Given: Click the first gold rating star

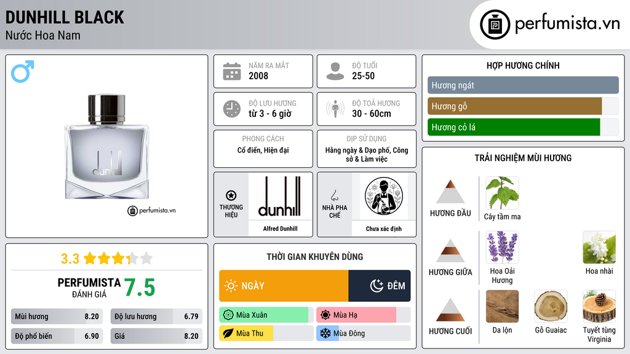Looking at the screenshot, I should pyautogui.click(x=90, y=259).
